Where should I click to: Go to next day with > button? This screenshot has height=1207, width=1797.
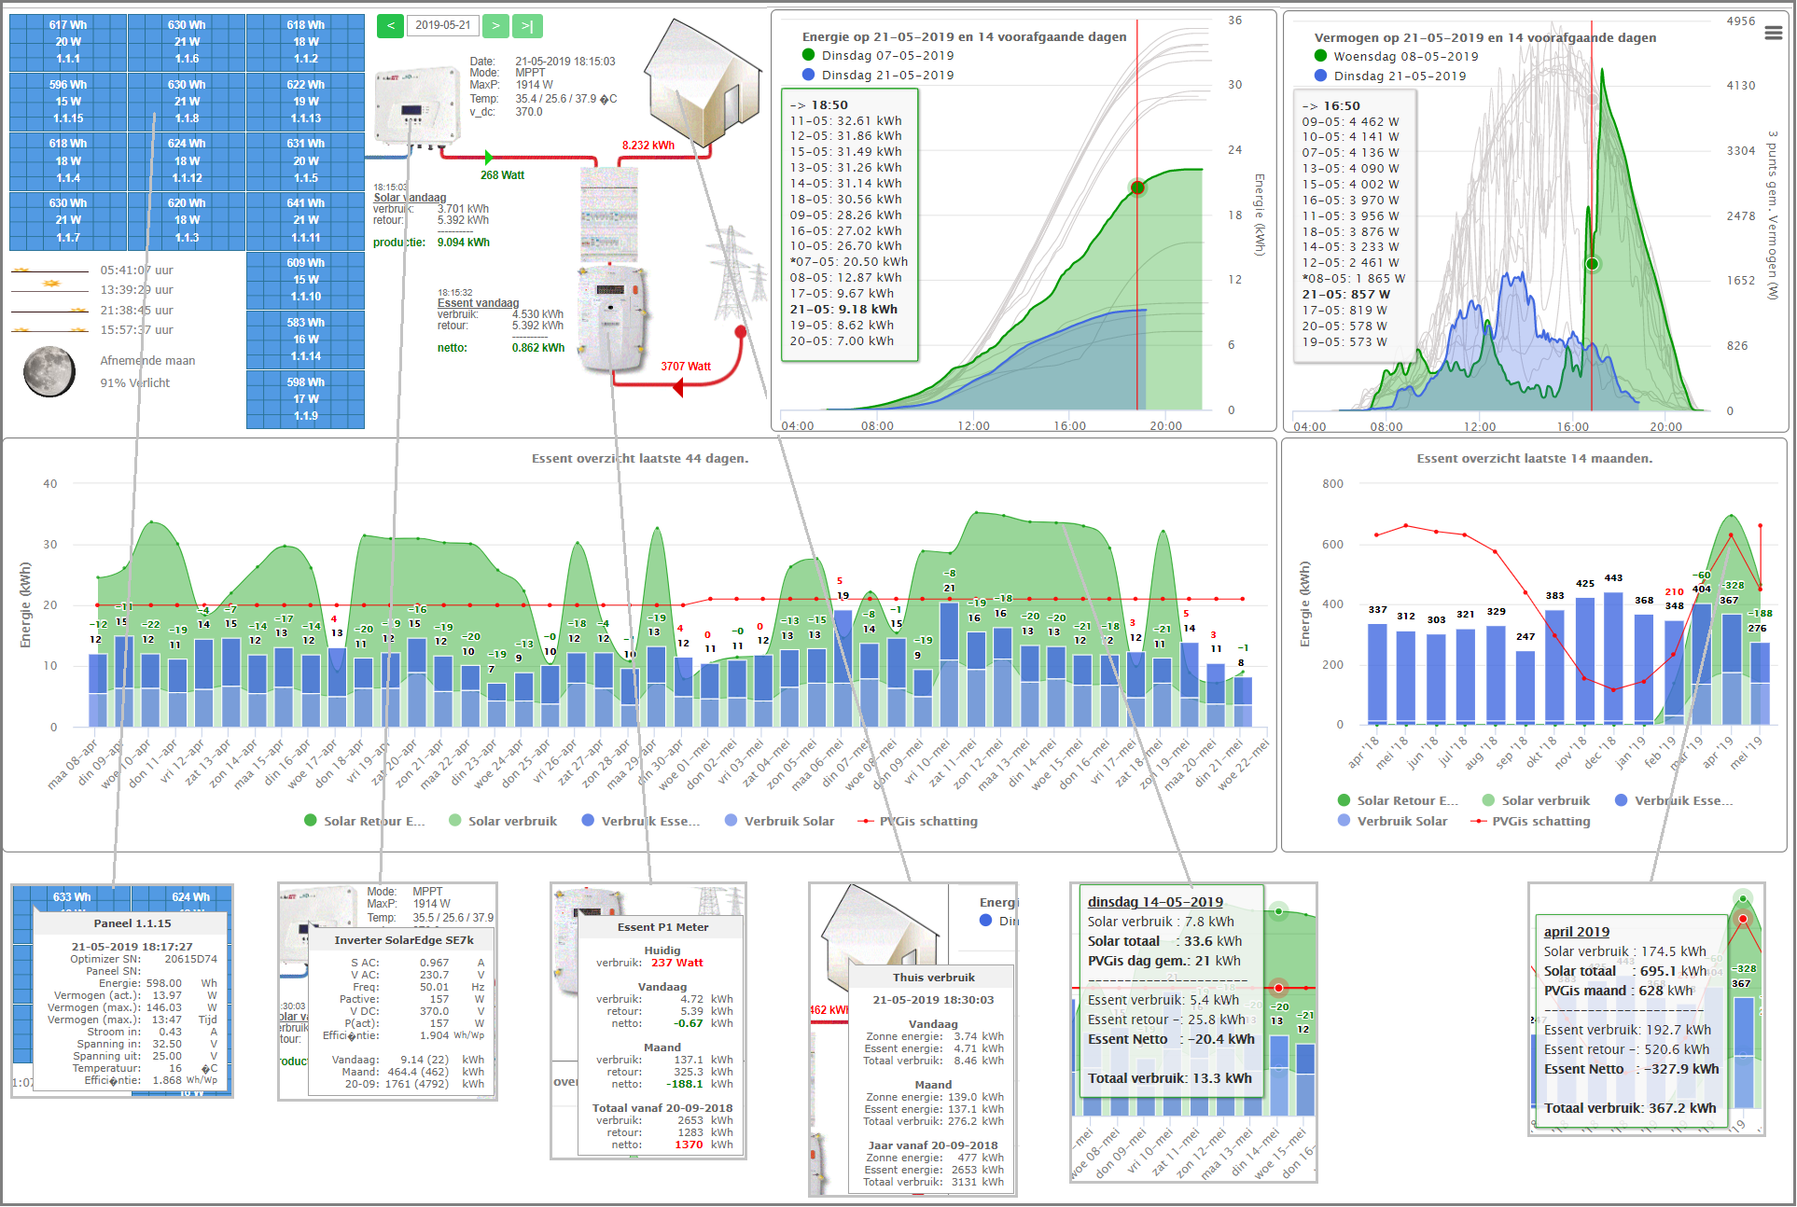(495, 26)
